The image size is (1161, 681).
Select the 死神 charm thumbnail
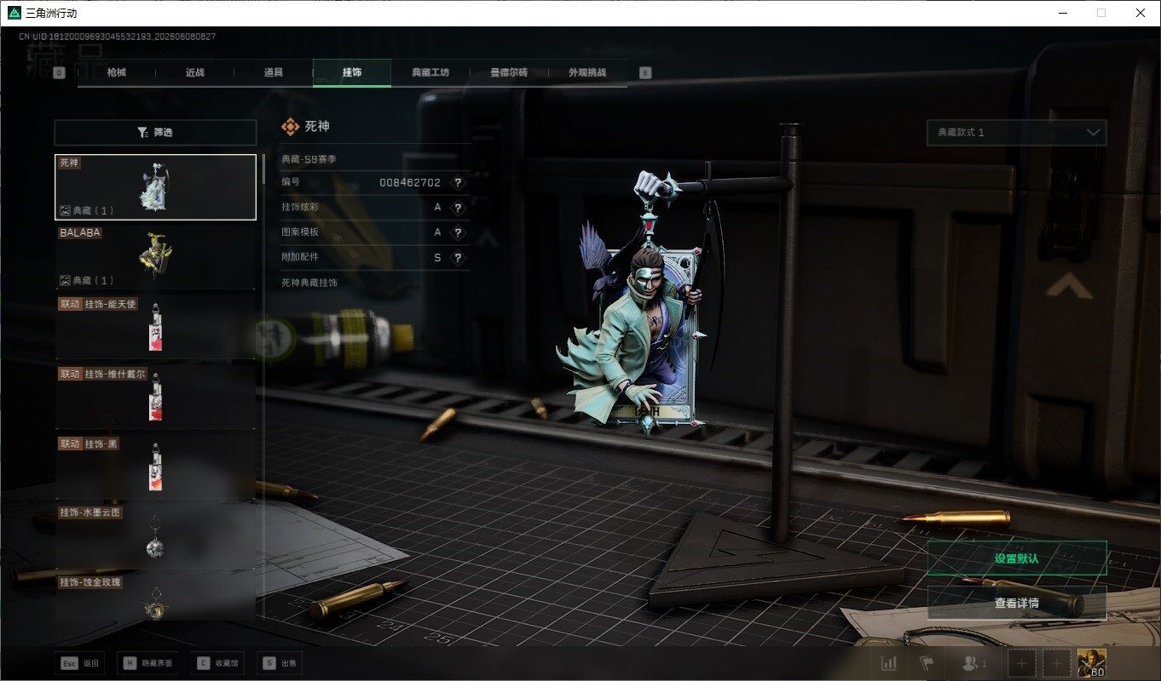click(x=155, y=187)
